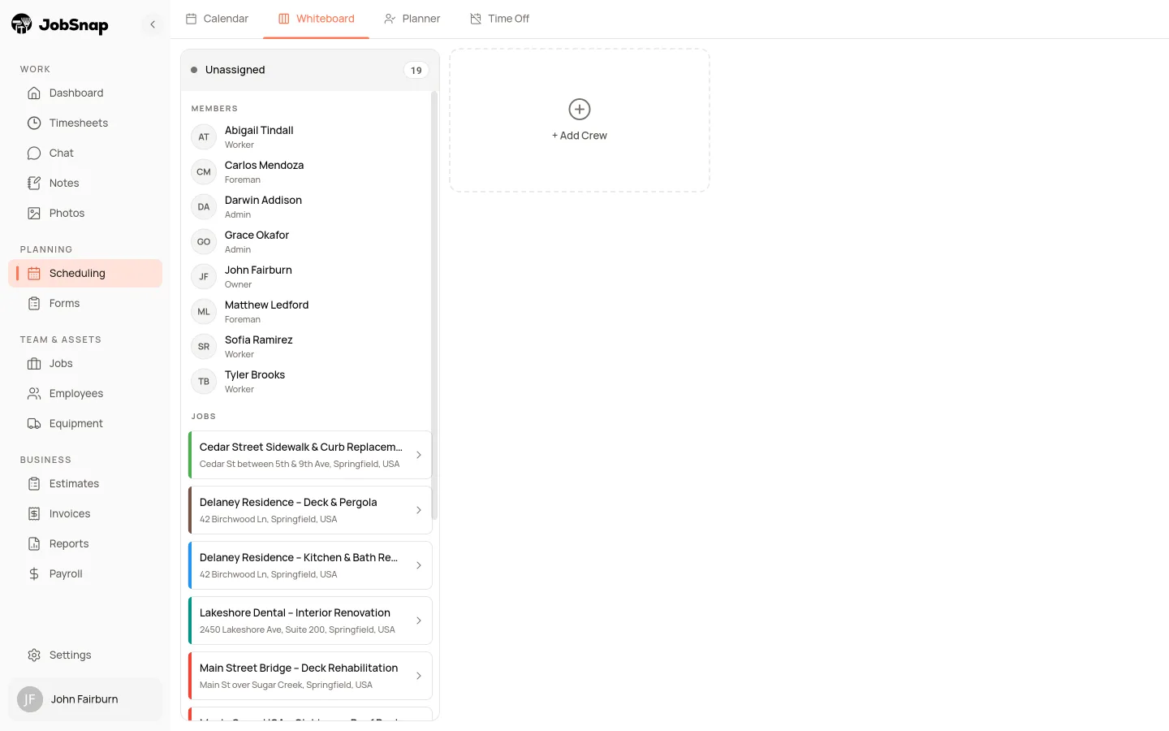Open Dashboard via its home icon
This screenshot has width=1169, height=731.
coord(34,93)
